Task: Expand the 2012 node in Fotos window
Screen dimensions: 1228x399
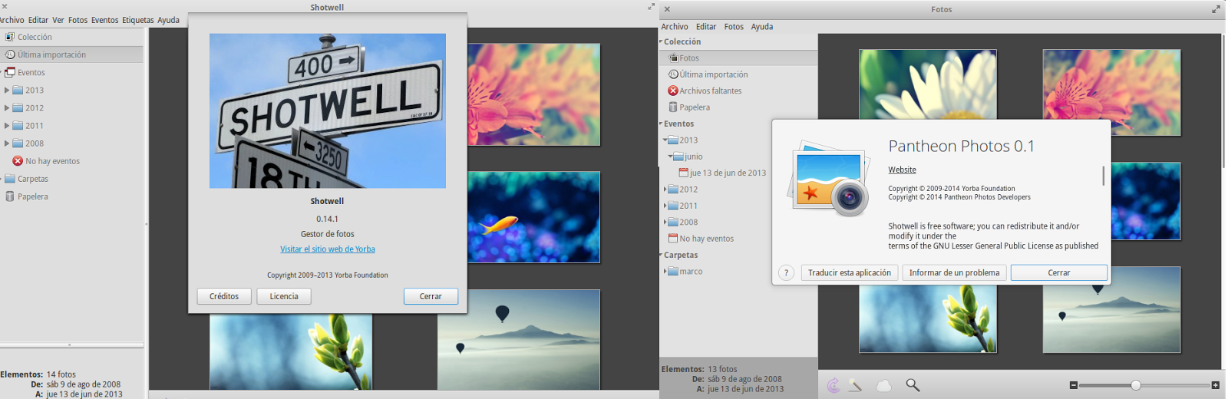Action: 665,190
